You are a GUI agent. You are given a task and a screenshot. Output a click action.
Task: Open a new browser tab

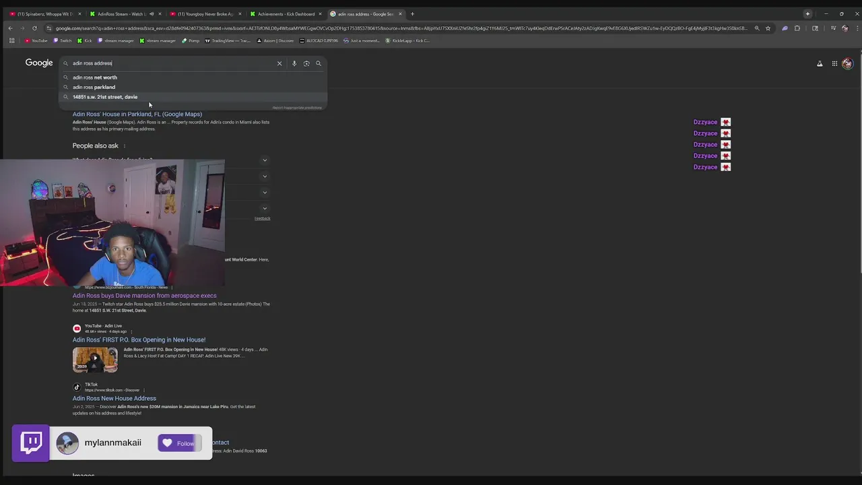tap(412, 13)
